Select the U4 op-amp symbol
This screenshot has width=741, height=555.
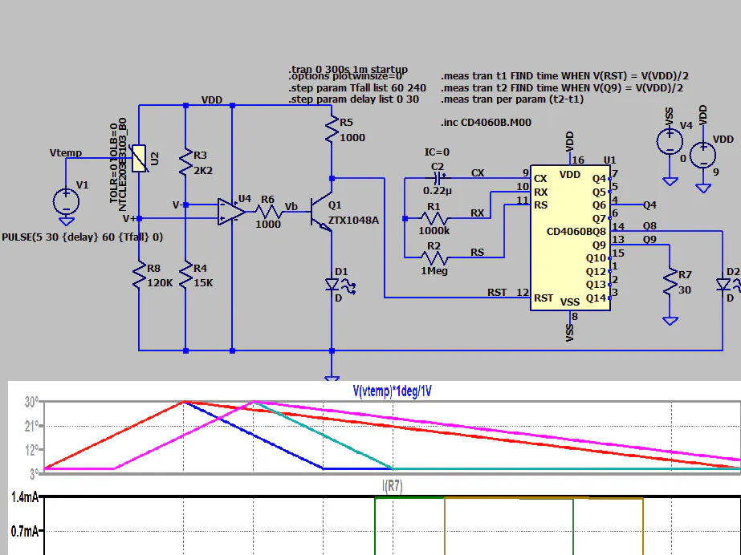231,212
